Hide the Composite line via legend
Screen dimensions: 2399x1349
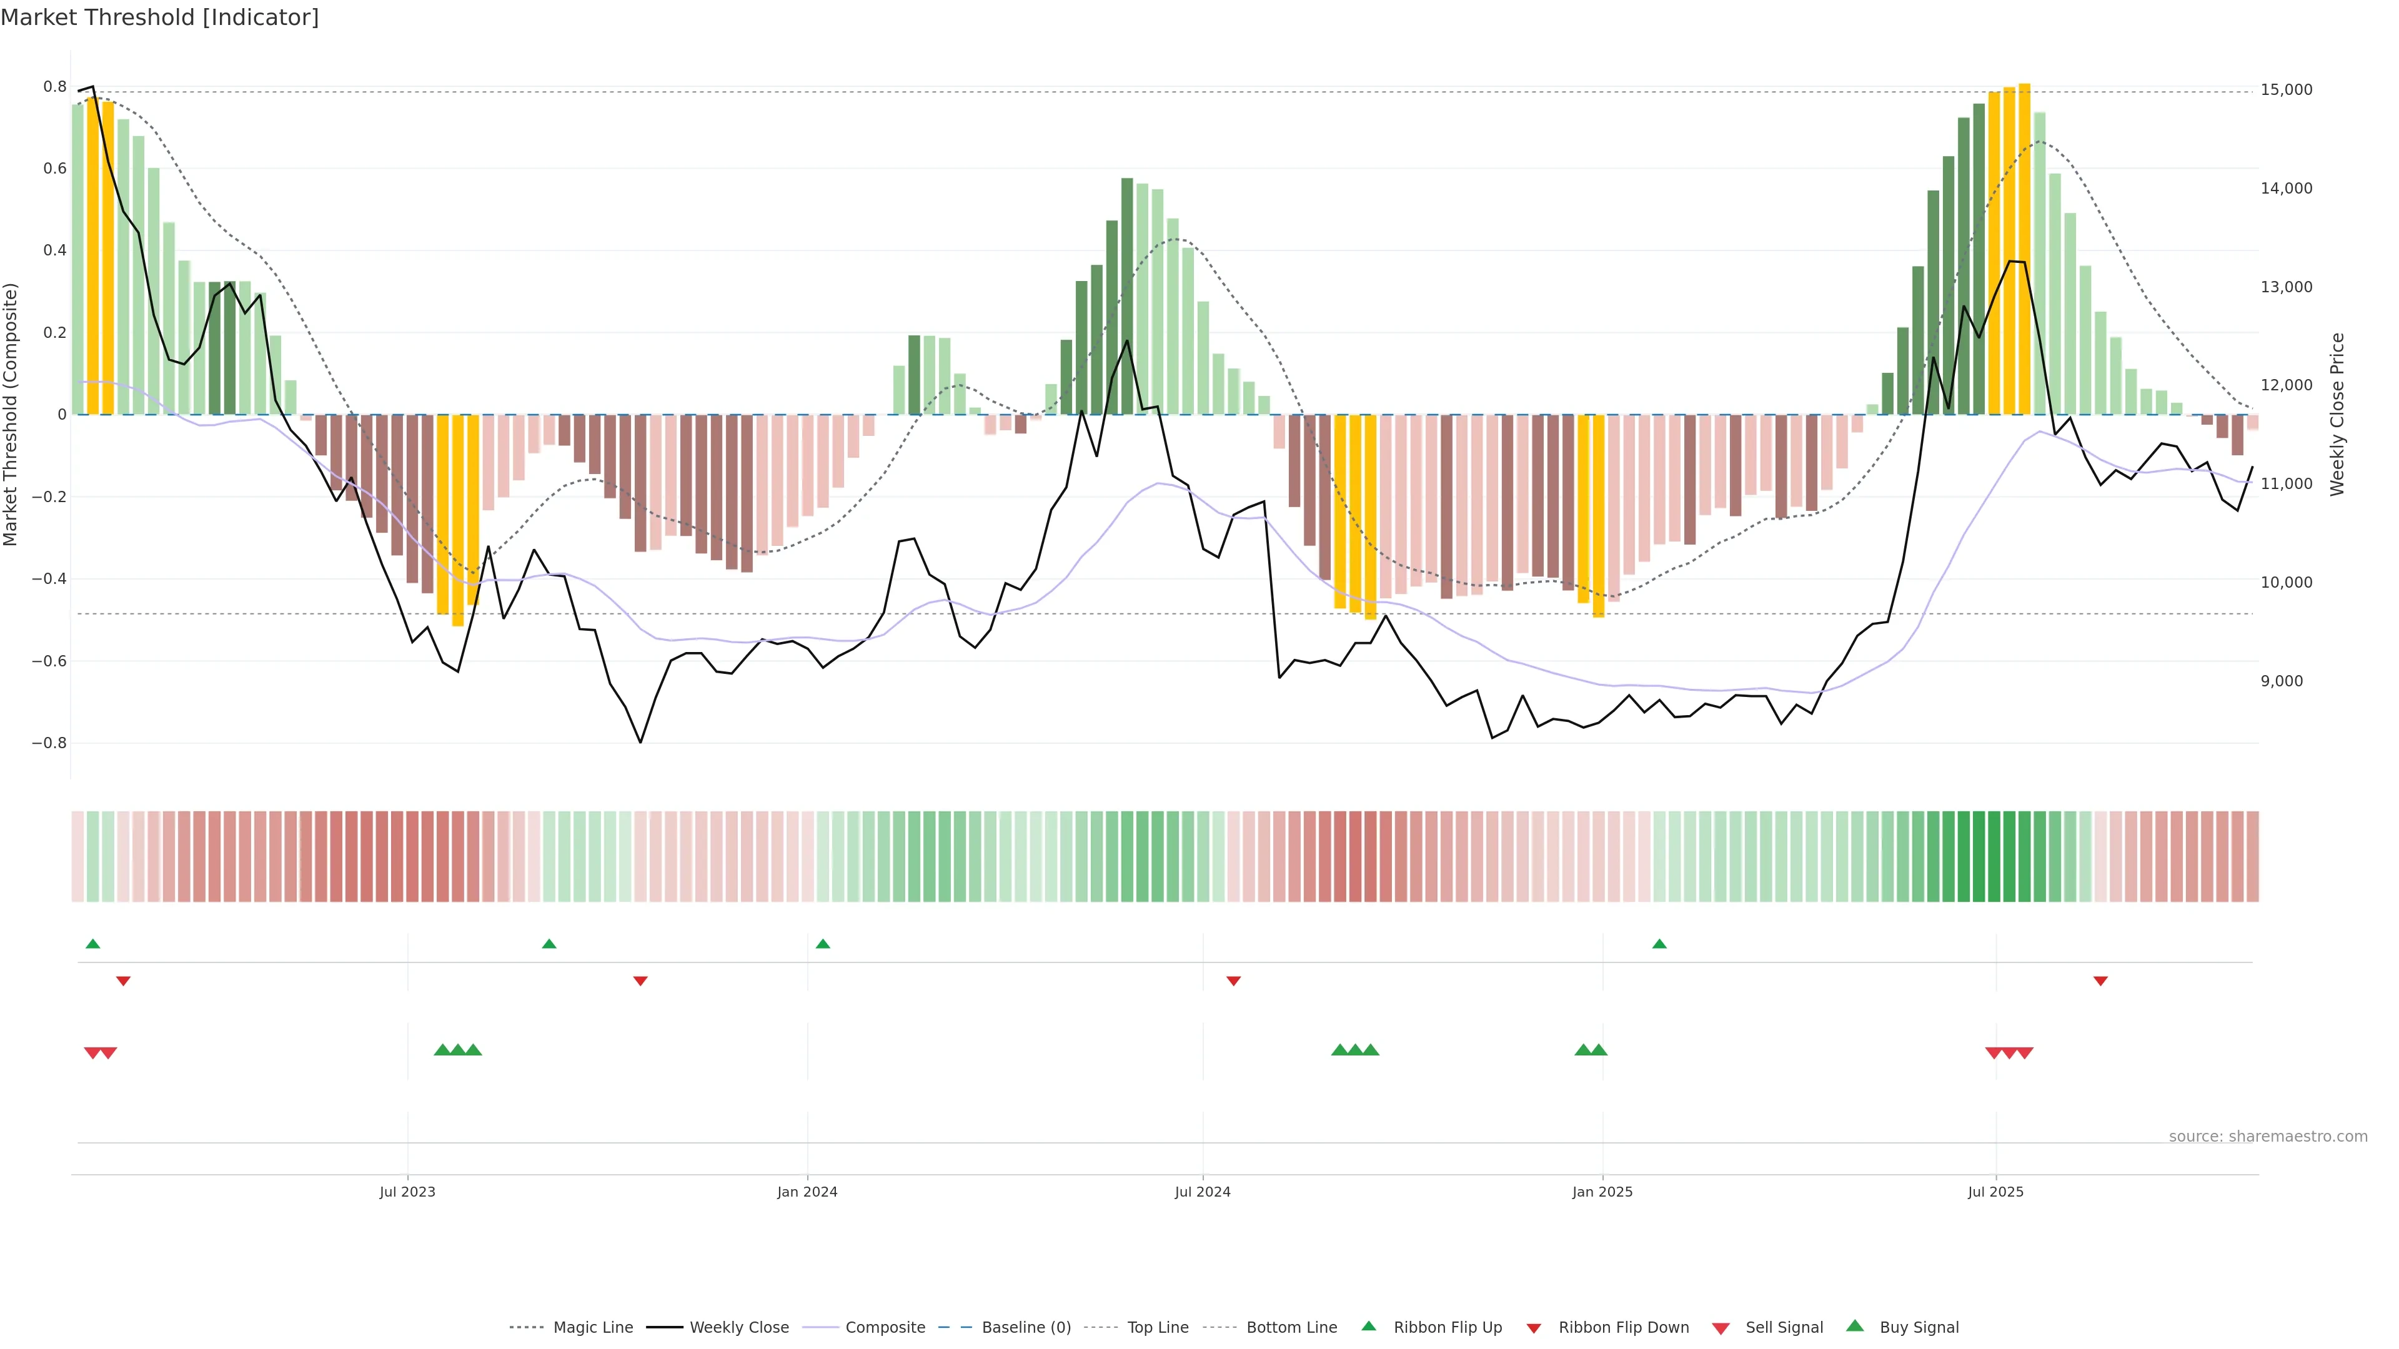point(885,1328)
